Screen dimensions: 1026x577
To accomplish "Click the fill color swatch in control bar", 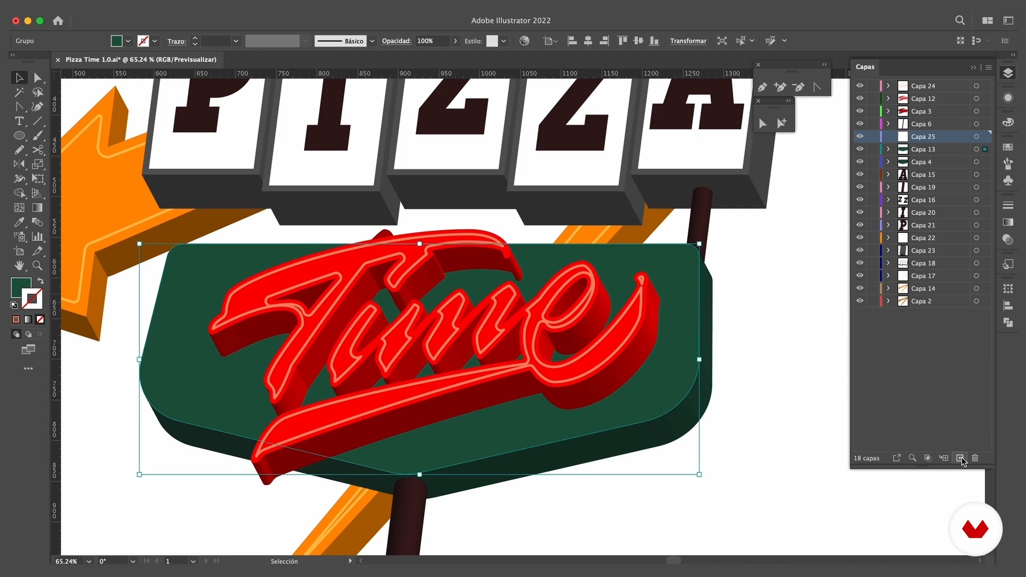I will [116, 41].
